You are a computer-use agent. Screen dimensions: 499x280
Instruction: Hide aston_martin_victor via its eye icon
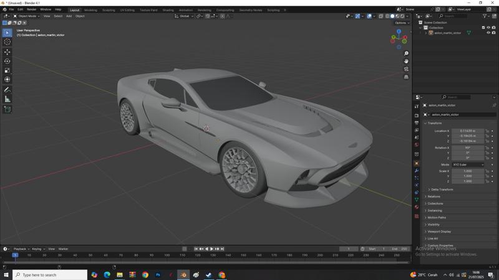pos(488,33)
